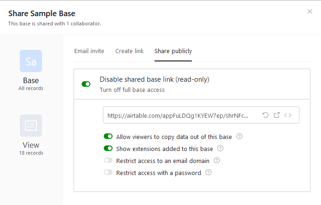Open help for email domain restriction
Image resolution: width=321 pixels, height=205 pixels.
pos(217,160)
